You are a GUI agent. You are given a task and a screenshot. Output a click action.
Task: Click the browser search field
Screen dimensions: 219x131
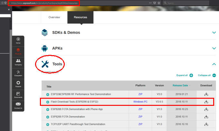(x=186, y=3)
